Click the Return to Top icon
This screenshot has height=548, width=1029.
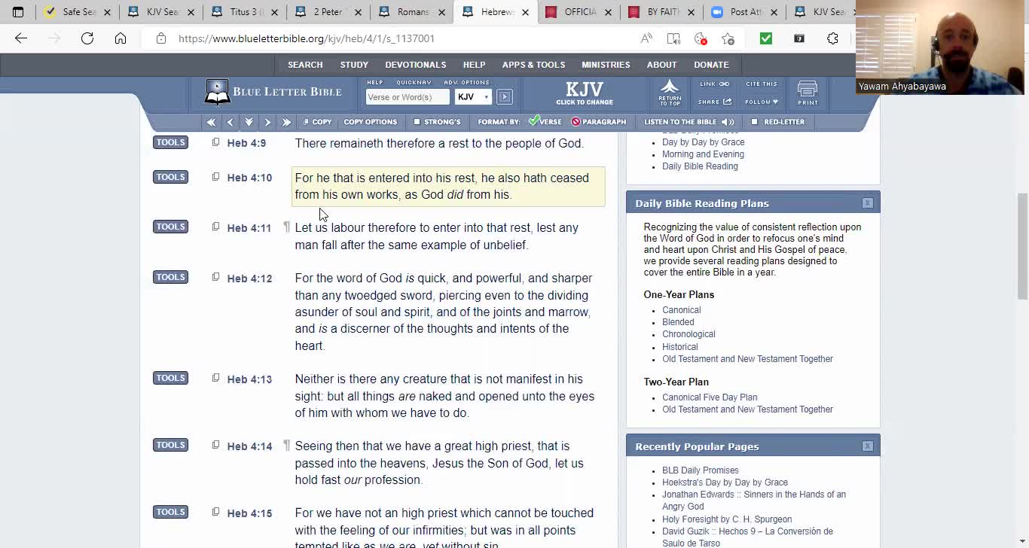tap(670, 93)
